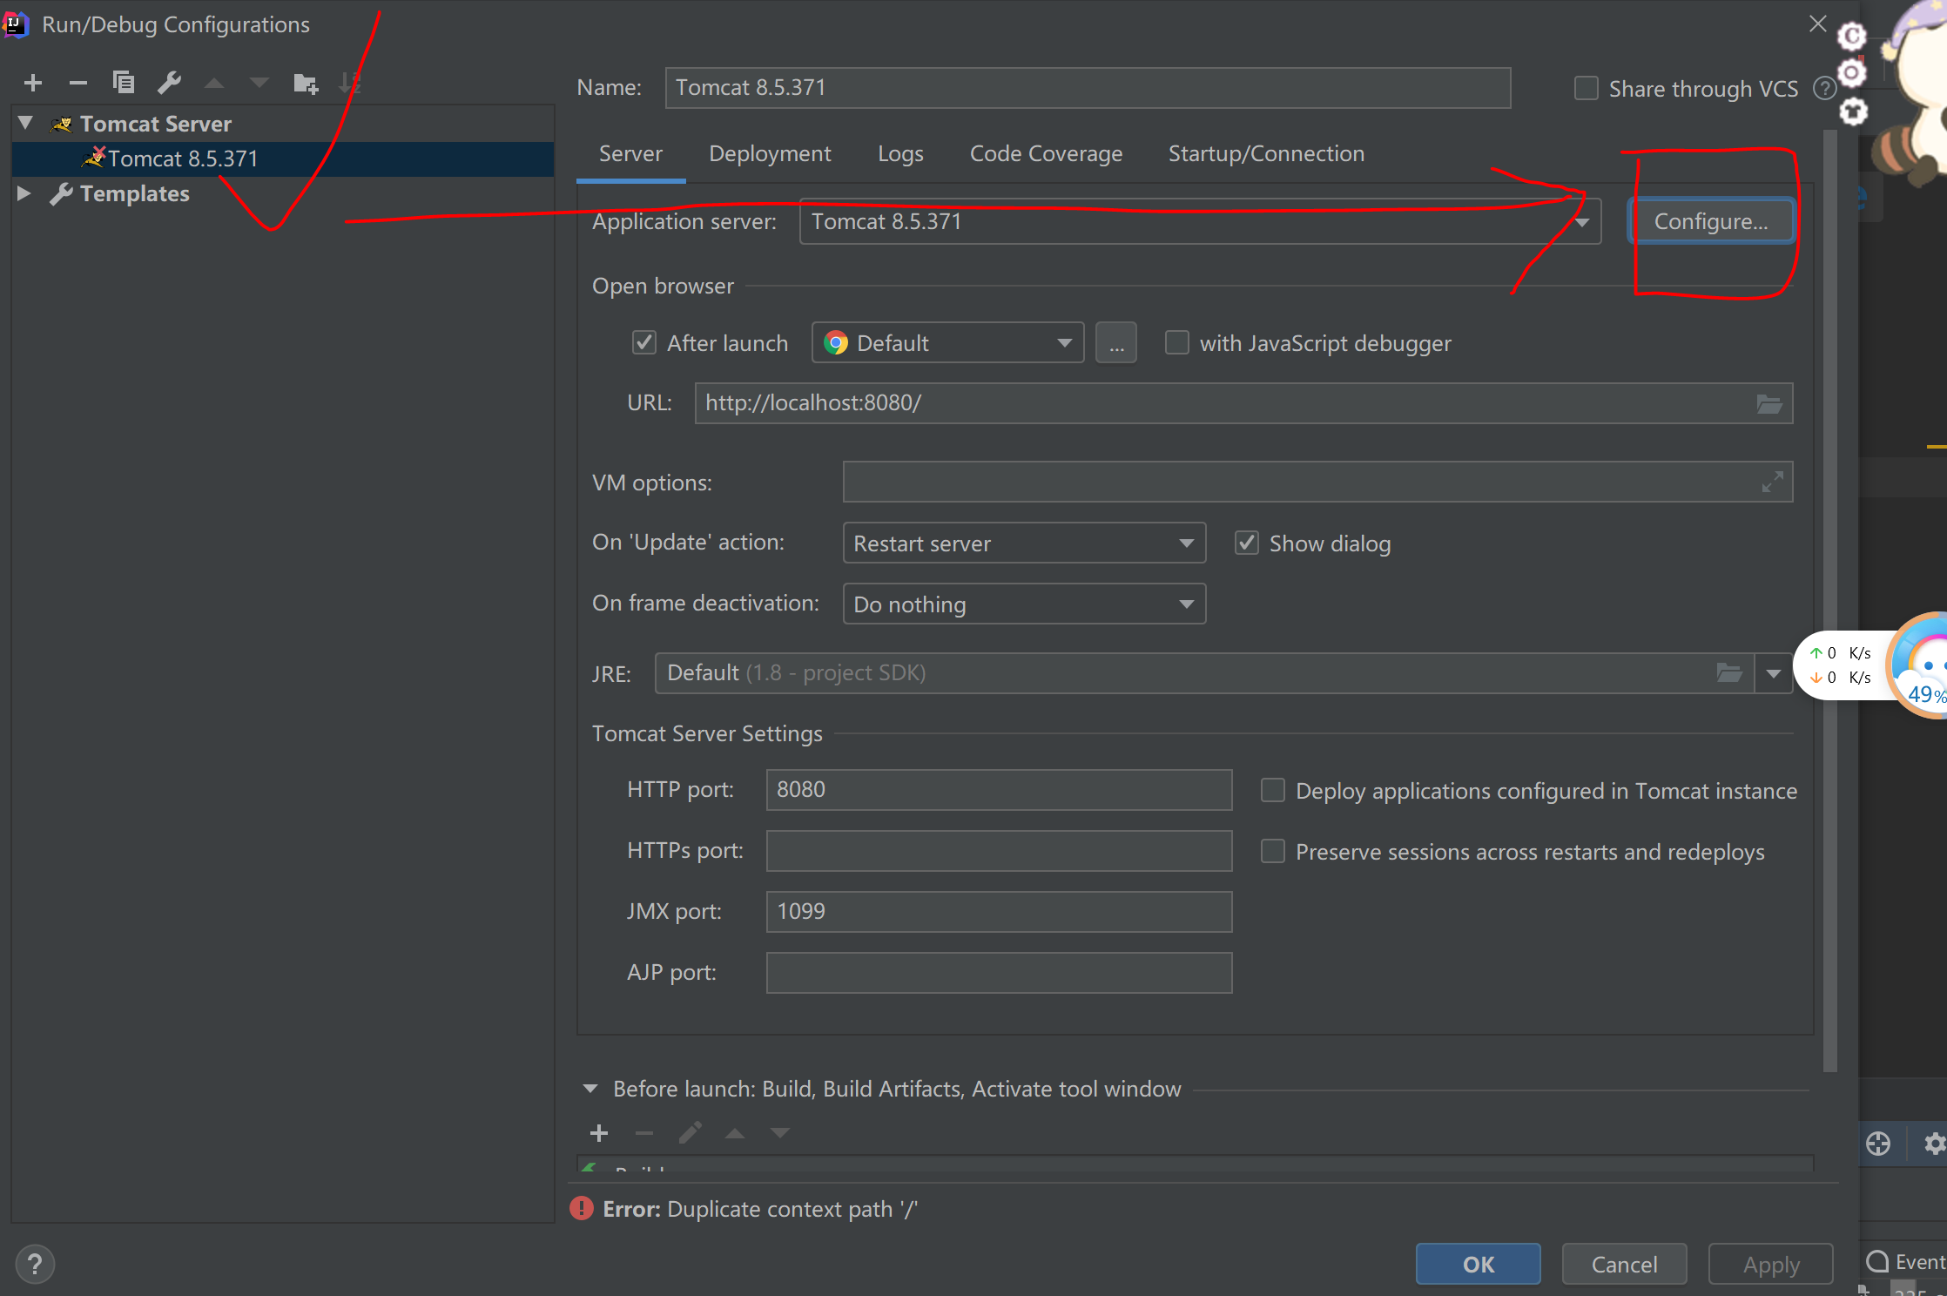Open the Startup/Connection tab

point(1266,154)
